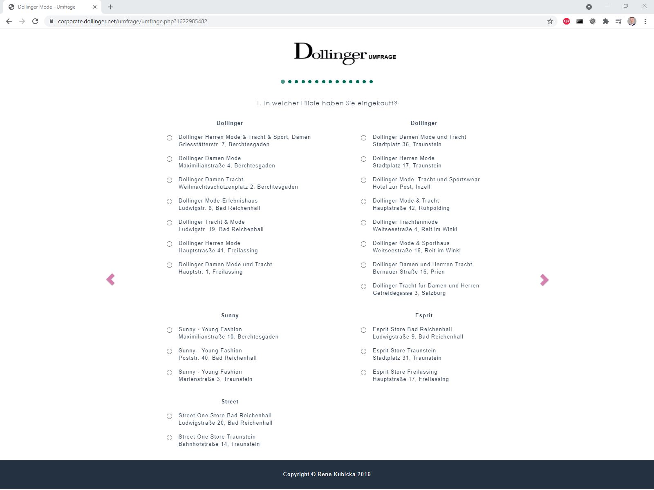Choose Street One Store Traunstein Bahnhofstraße 14

click(x=169, y=438)
